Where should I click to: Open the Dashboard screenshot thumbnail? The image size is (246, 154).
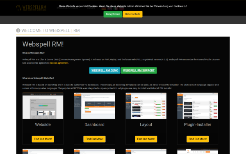[x=94, y=106]
